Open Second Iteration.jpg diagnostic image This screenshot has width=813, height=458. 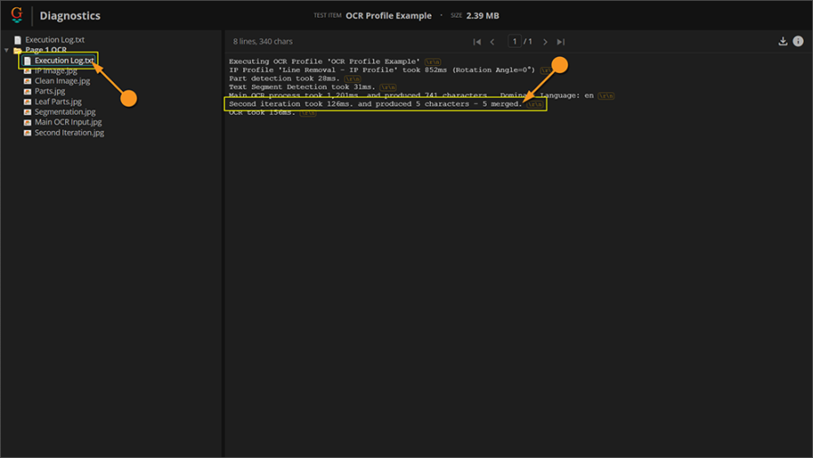(69, 132)
